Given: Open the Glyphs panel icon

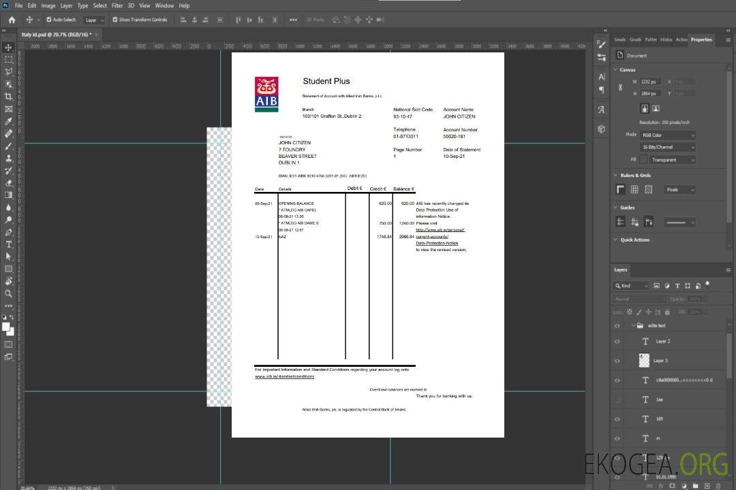Looking at the screenshot, I should coord(602,110).
